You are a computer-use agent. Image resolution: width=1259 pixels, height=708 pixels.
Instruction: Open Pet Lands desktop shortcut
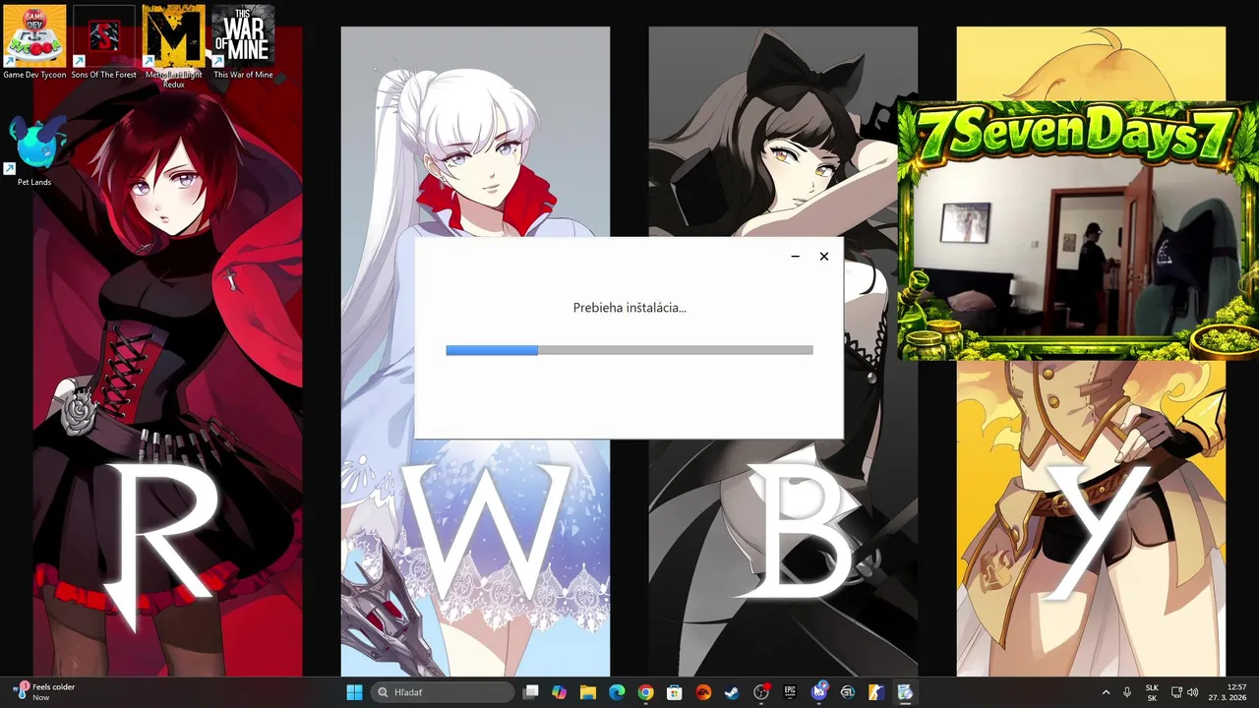point(34,149)
